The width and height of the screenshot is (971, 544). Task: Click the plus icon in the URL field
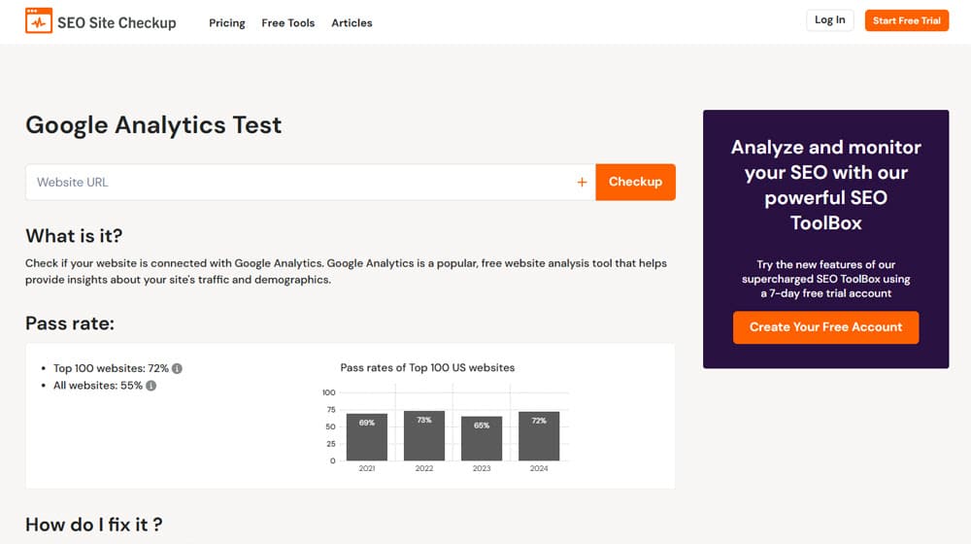pos(582,183)
